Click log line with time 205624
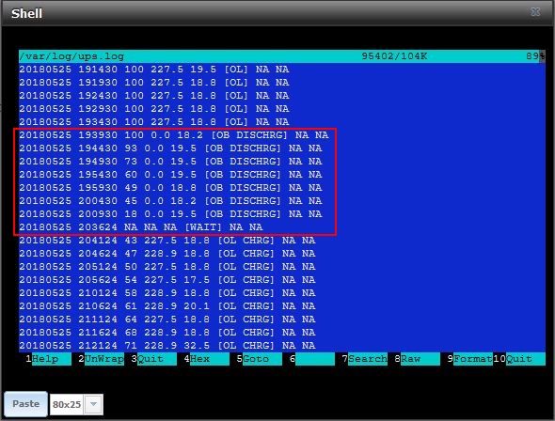 click(x=167, y=280)
